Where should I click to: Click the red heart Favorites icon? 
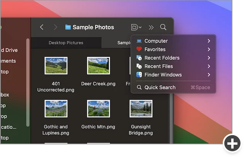[x=139, y=49]
